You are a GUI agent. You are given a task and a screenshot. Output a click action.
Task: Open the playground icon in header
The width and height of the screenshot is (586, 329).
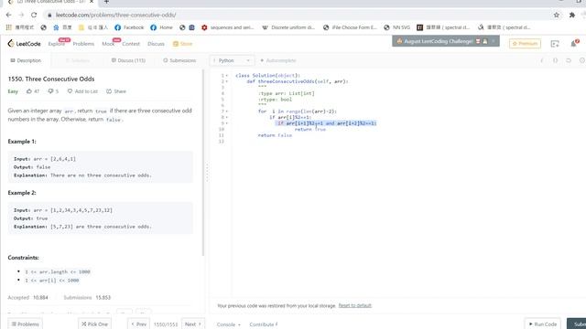click(555, 44)
